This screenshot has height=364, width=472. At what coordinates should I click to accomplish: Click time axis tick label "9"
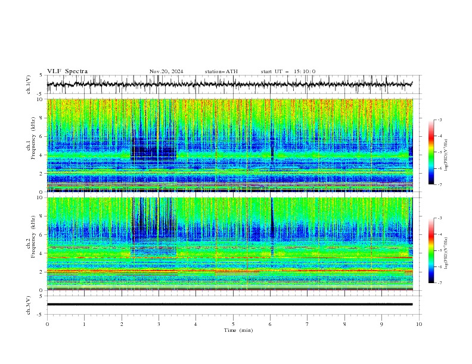click(x=381, y=324)
